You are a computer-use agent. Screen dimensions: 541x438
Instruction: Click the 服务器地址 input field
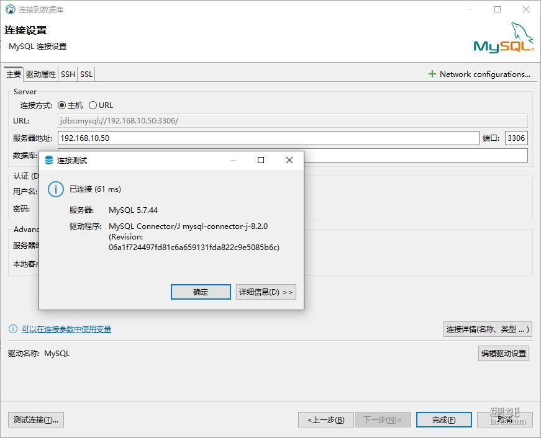[x=268, y=138]
